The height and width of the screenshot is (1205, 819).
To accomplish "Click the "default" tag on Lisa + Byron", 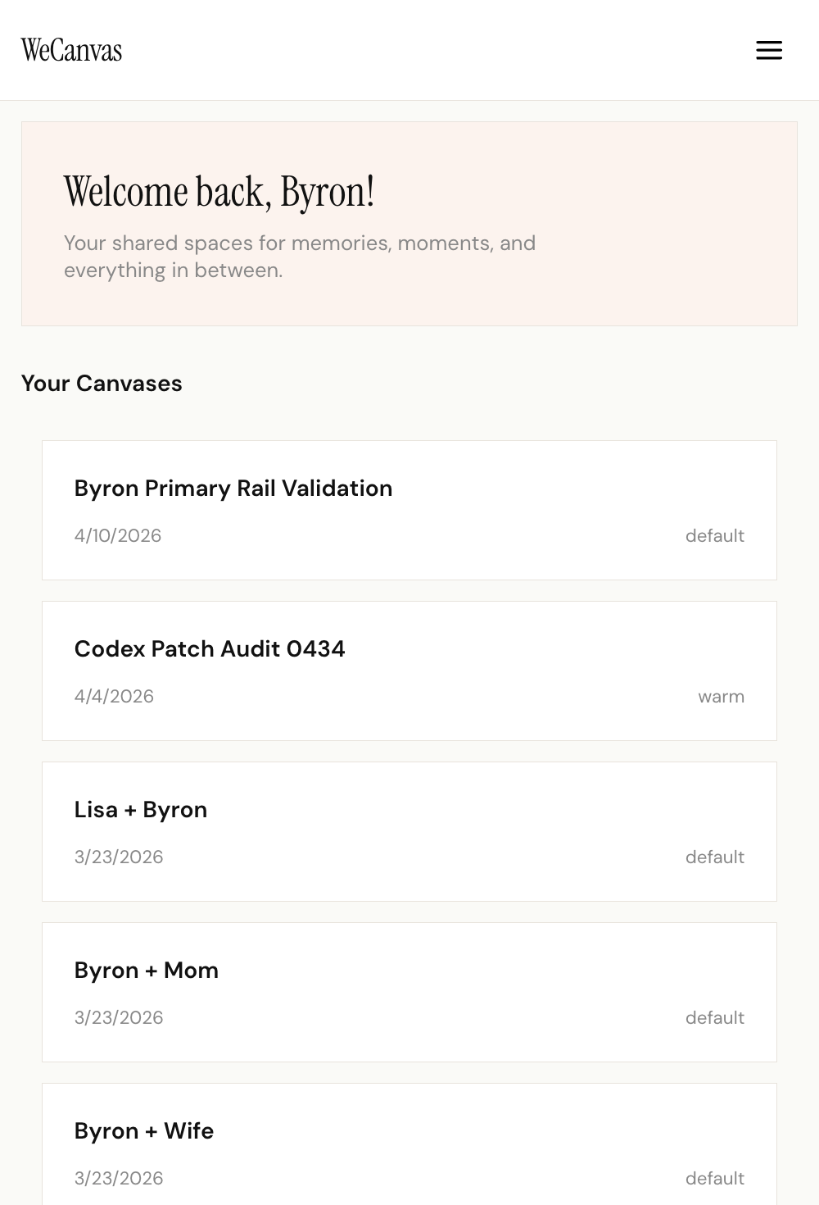I will tap(714, 857).
